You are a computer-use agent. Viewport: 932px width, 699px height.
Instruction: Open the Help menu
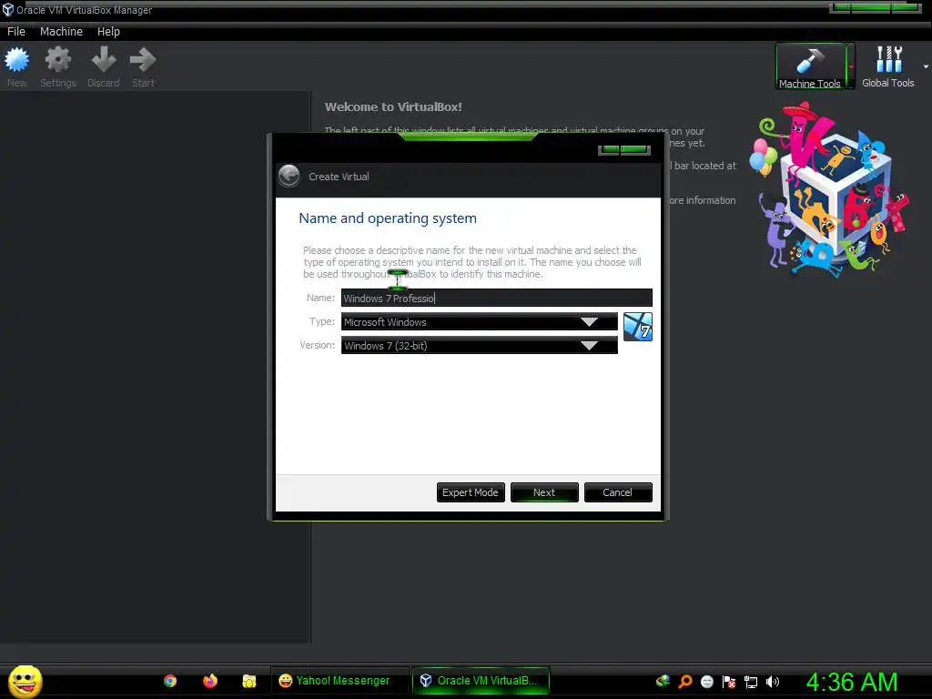point(108,32)
